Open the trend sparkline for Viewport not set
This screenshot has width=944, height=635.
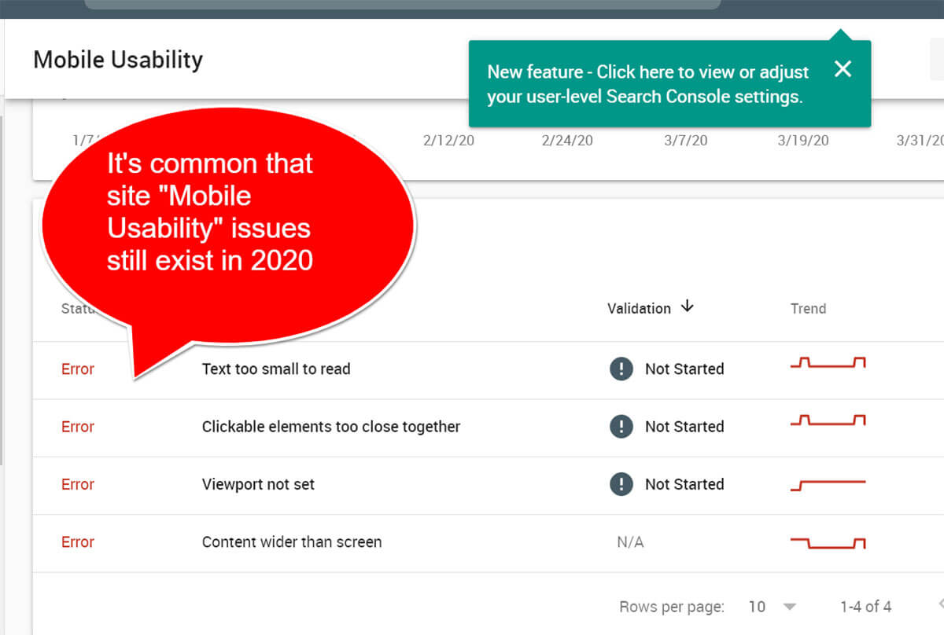pyautogui.click(x=828, y=485)
